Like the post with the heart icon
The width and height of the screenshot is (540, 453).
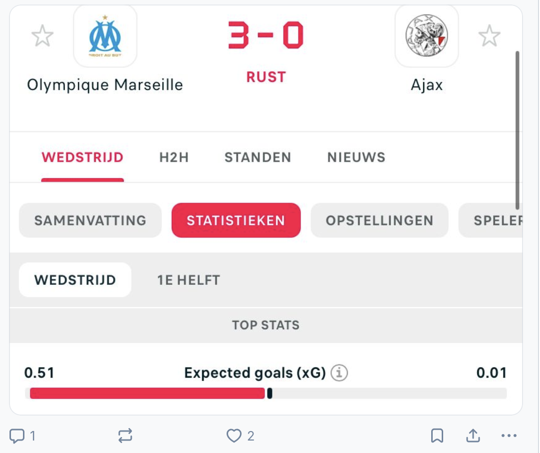[x=234, y=436]
